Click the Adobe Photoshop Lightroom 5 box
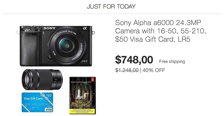 83,96
